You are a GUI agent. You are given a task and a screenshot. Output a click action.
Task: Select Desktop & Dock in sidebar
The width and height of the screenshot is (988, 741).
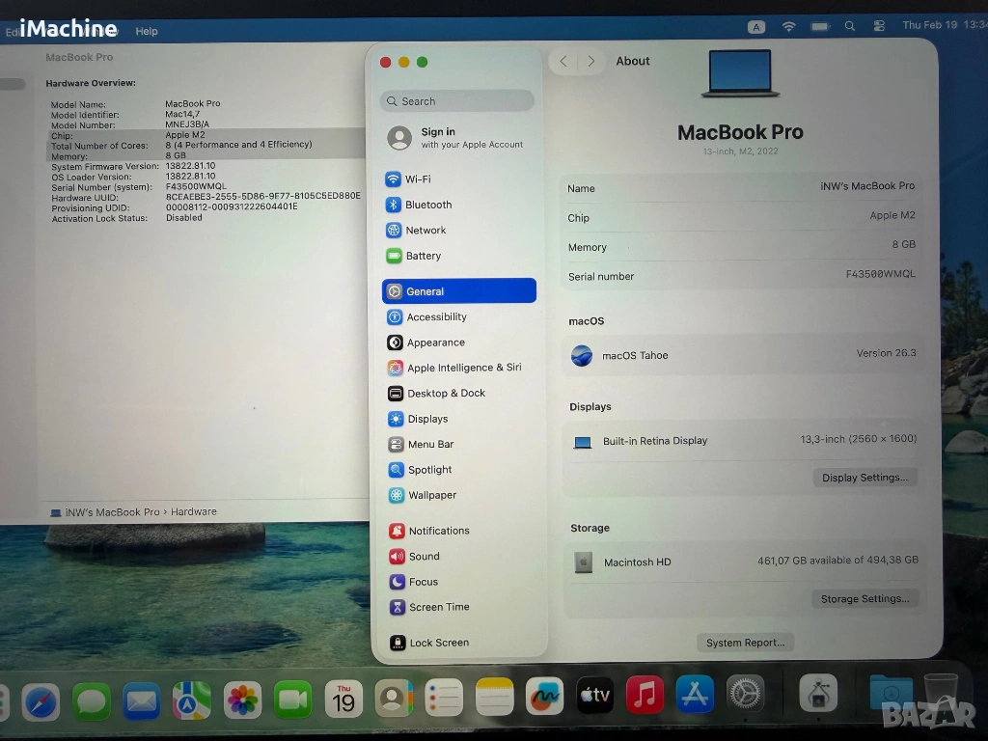(x=445, y=394)
